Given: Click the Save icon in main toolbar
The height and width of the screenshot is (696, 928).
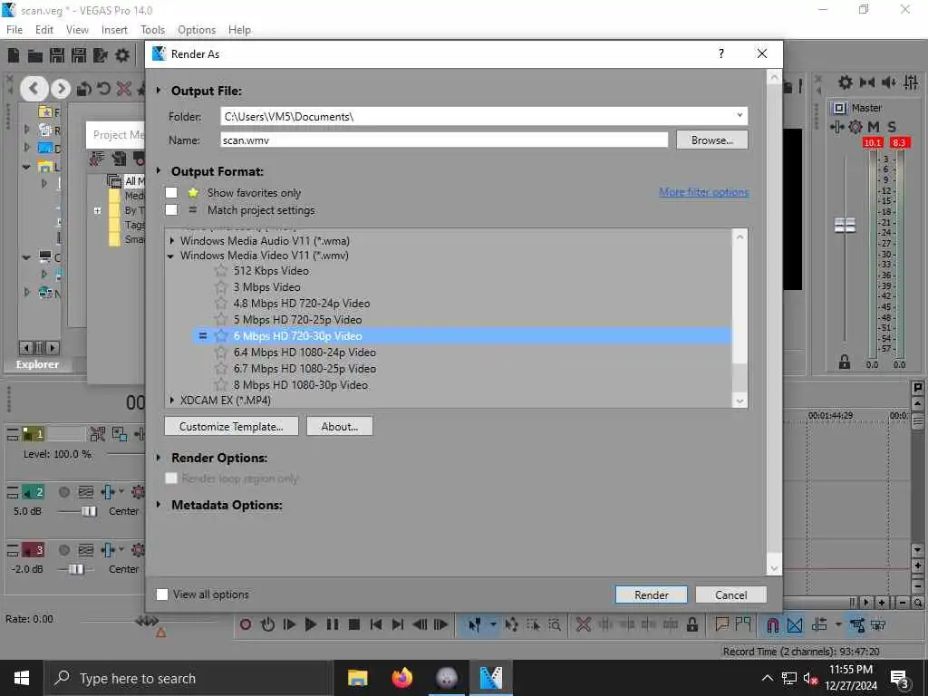Looking at the screenshot, I should [x=57, y=55].
